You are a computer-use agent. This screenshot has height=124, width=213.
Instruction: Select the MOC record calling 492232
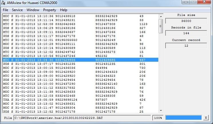coord(80,56)
